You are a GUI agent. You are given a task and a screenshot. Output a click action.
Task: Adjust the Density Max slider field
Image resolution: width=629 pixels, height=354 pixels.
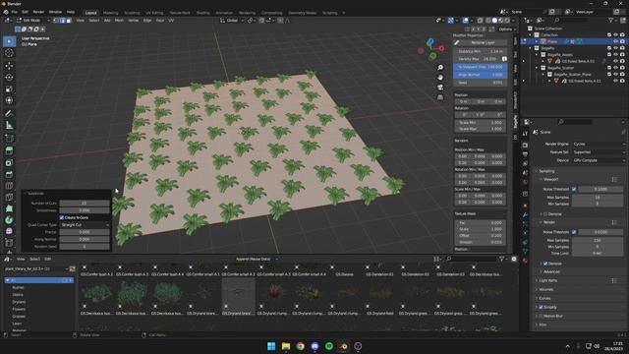[478, 59]
